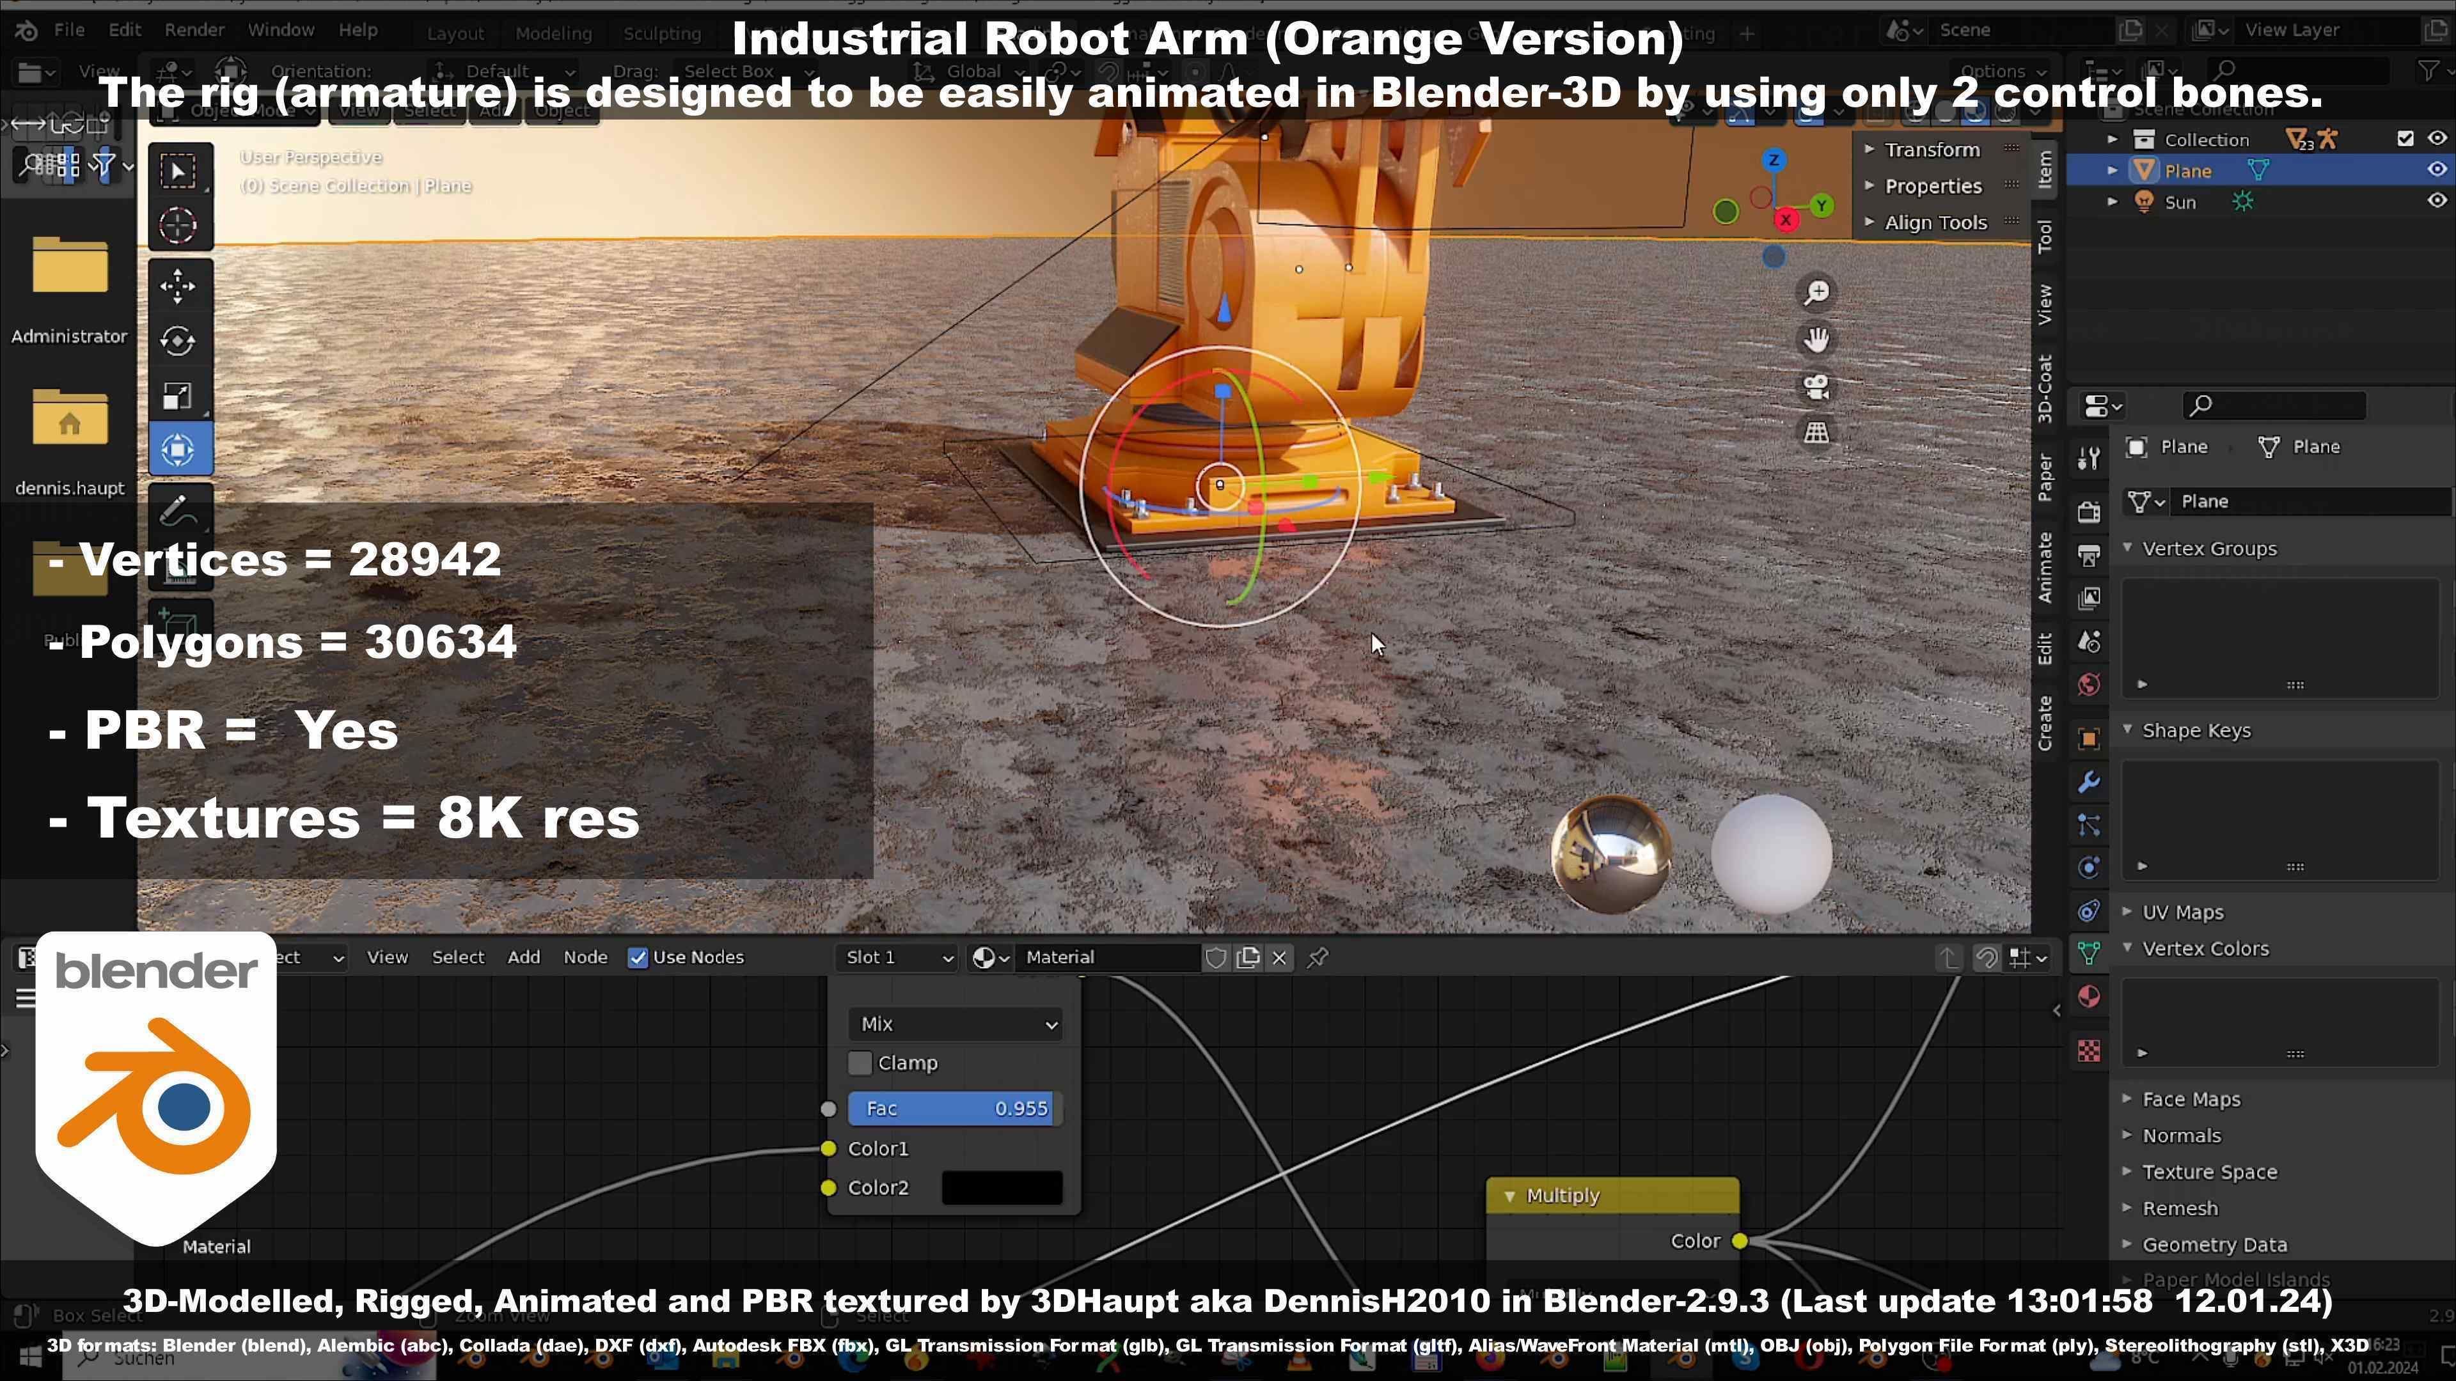Expand the Geometry Data panel

(2127, 1244)
